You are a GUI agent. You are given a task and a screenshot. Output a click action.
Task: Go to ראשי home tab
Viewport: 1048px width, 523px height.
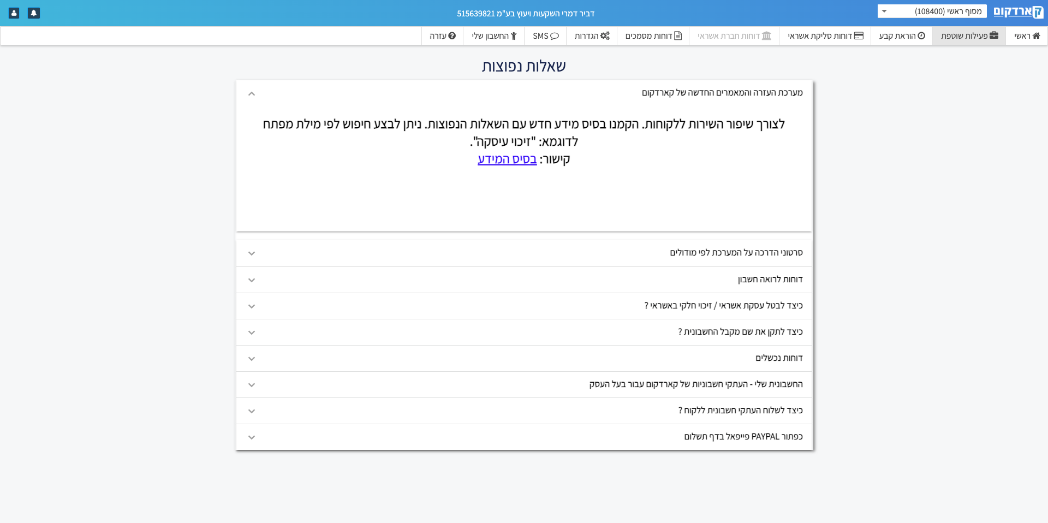(x=1027, y=36)
